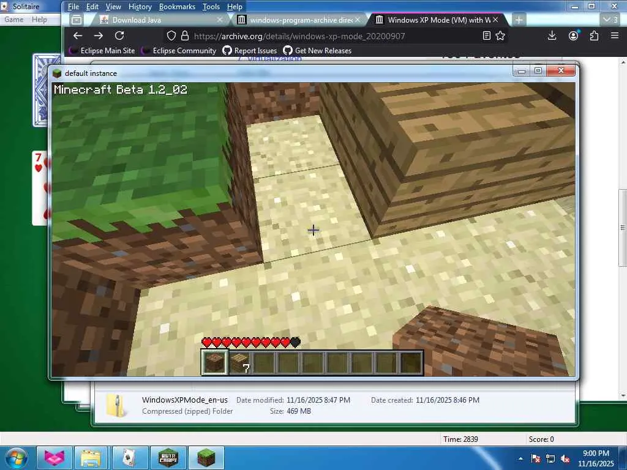This screenshot has height=470, width=627.
Task: Open the pink cat taskbar app
Action: tap(54, 458)
